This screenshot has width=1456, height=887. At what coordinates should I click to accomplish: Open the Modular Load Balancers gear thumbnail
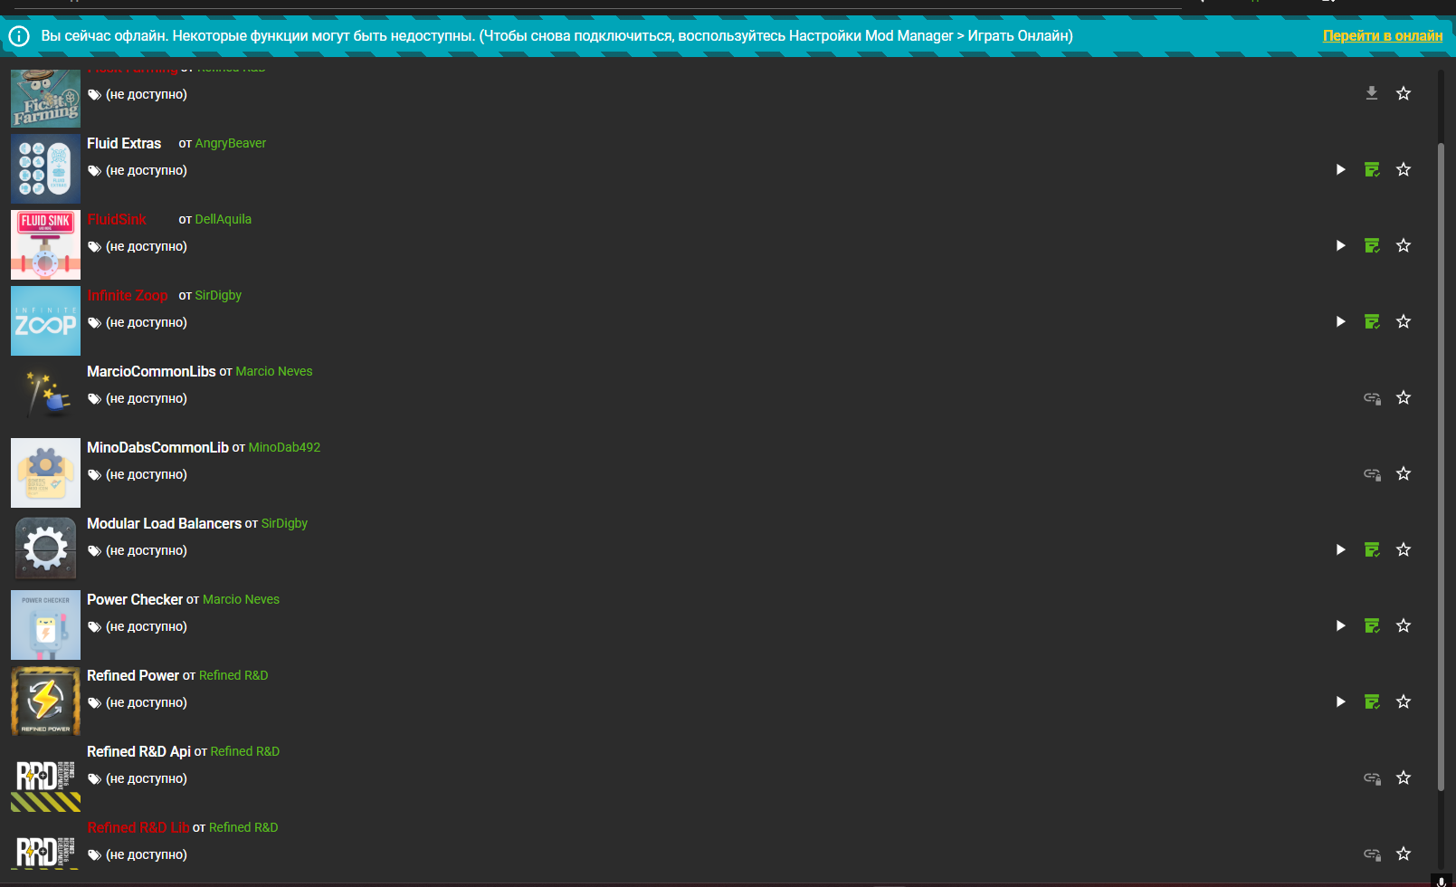tap(45, 548)
